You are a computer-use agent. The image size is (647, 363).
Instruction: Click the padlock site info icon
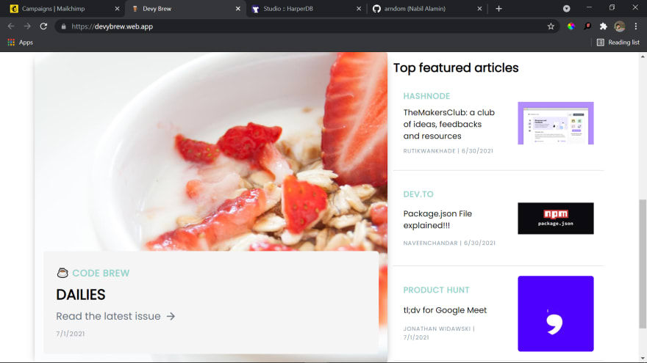point(63,26)
